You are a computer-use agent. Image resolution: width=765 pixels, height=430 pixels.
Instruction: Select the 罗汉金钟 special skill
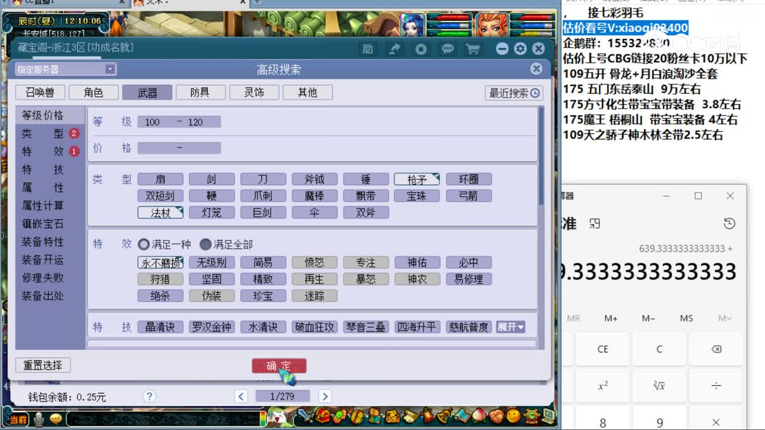(212, 327)
